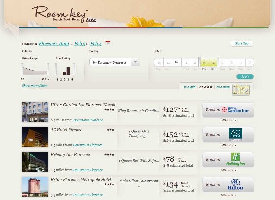Open the sort by Distance dropdown arrow
Viewport: 275px width, 200px height.
[135, 62]
